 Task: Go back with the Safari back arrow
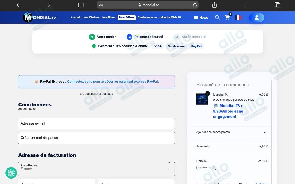(18, 5)
